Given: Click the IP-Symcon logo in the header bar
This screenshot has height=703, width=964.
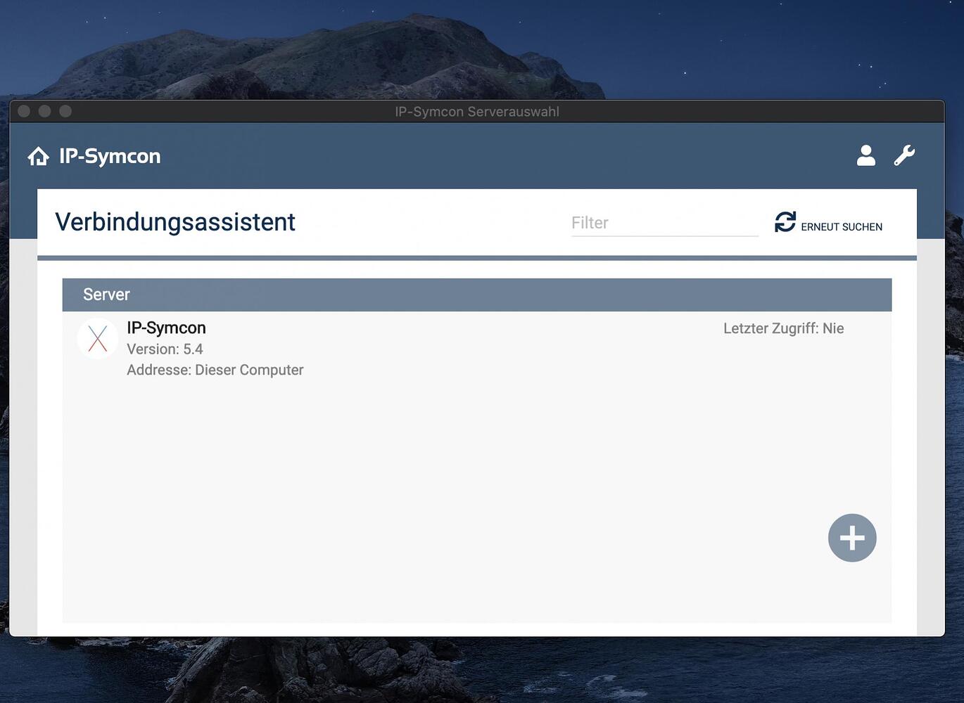Looking at the screenshot, I should tap(110, 155).
